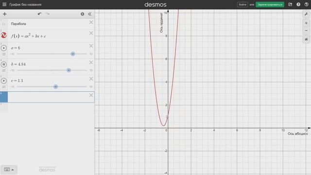This screenshot has height=175, width=311.
Task: Pause animation for slider b
Action: point(4,64)
